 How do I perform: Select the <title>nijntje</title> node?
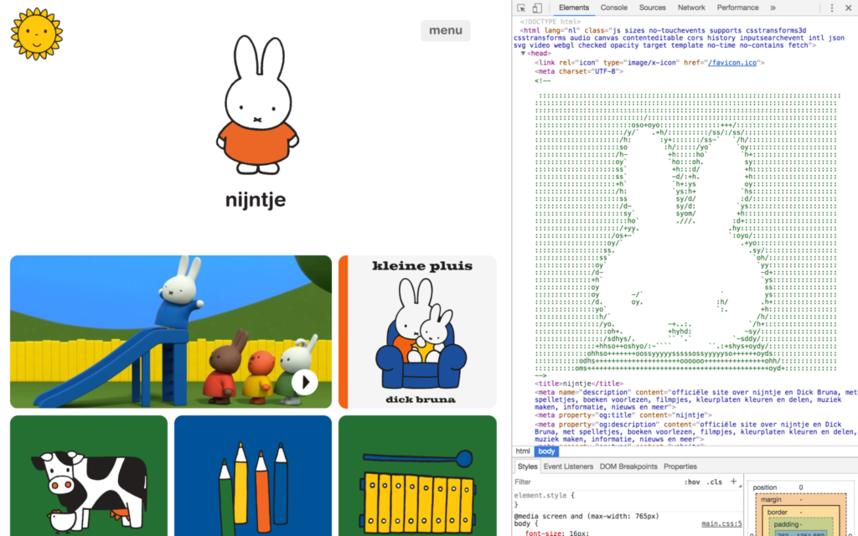click(579, 384)
